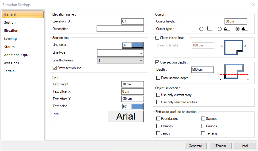Select the hollow triangle cursor type
Viewport: 258px width, 151px height.
tap(220, 29)
